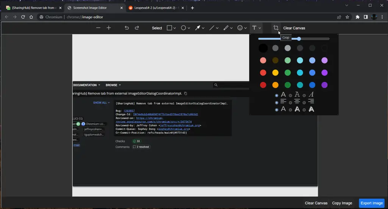Choose the emoji smiley tool
Viewport: 388px width, 209px height.
pos(240,28)
